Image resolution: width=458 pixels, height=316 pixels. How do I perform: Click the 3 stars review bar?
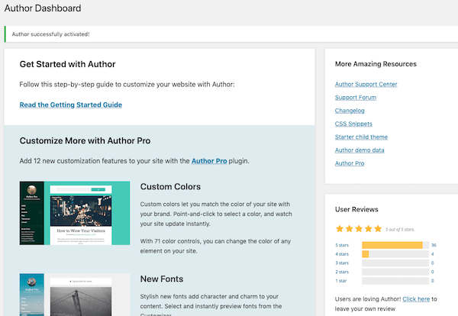click(395, 263)
